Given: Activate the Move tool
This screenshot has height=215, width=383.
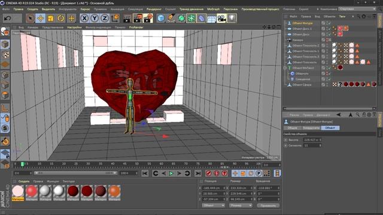Looking at the screenshot, I should tap(41, 19).
